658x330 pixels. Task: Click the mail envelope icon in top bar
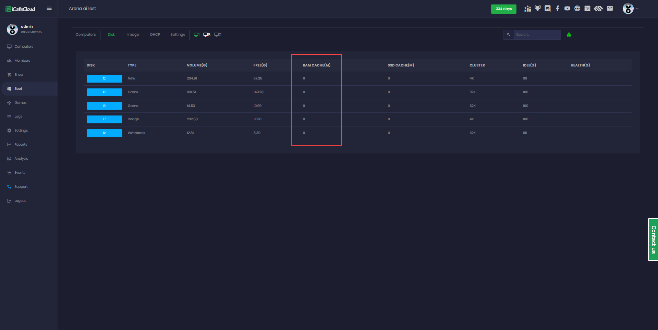pyautogui.click(x=610, y=9)
